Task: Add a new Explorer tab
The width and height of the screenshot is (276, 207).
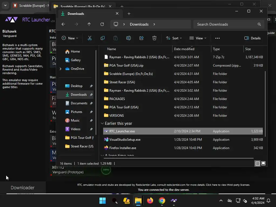Action: [129, 13]
